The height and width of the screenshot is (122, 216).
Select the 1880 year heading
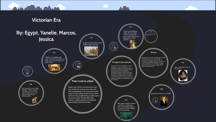click(x=162, y=89)
